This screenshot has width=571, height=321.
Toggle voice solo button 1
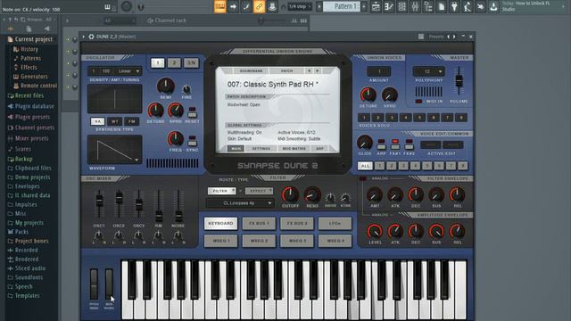click(x=364, y=118)
